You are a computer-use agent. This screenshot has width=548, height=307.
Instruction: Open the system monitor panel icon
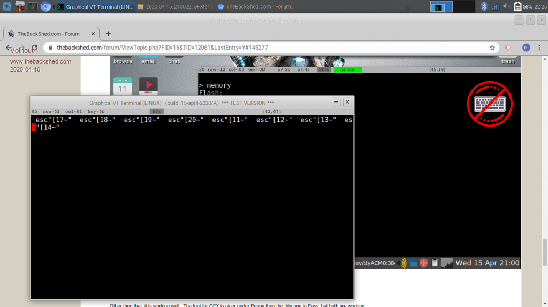33,7
